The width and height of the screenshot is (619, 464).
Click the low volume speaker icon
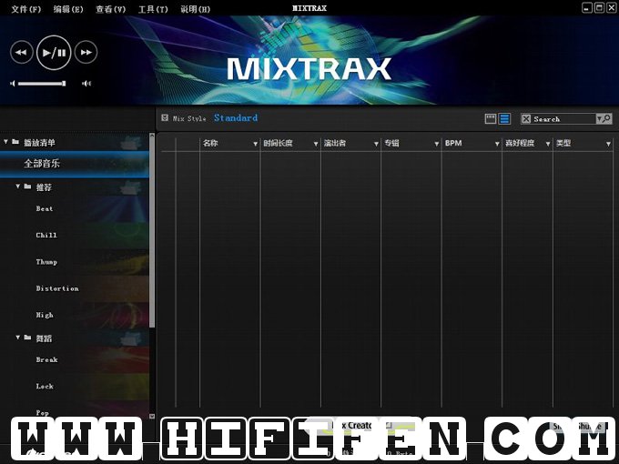[13, 84]
